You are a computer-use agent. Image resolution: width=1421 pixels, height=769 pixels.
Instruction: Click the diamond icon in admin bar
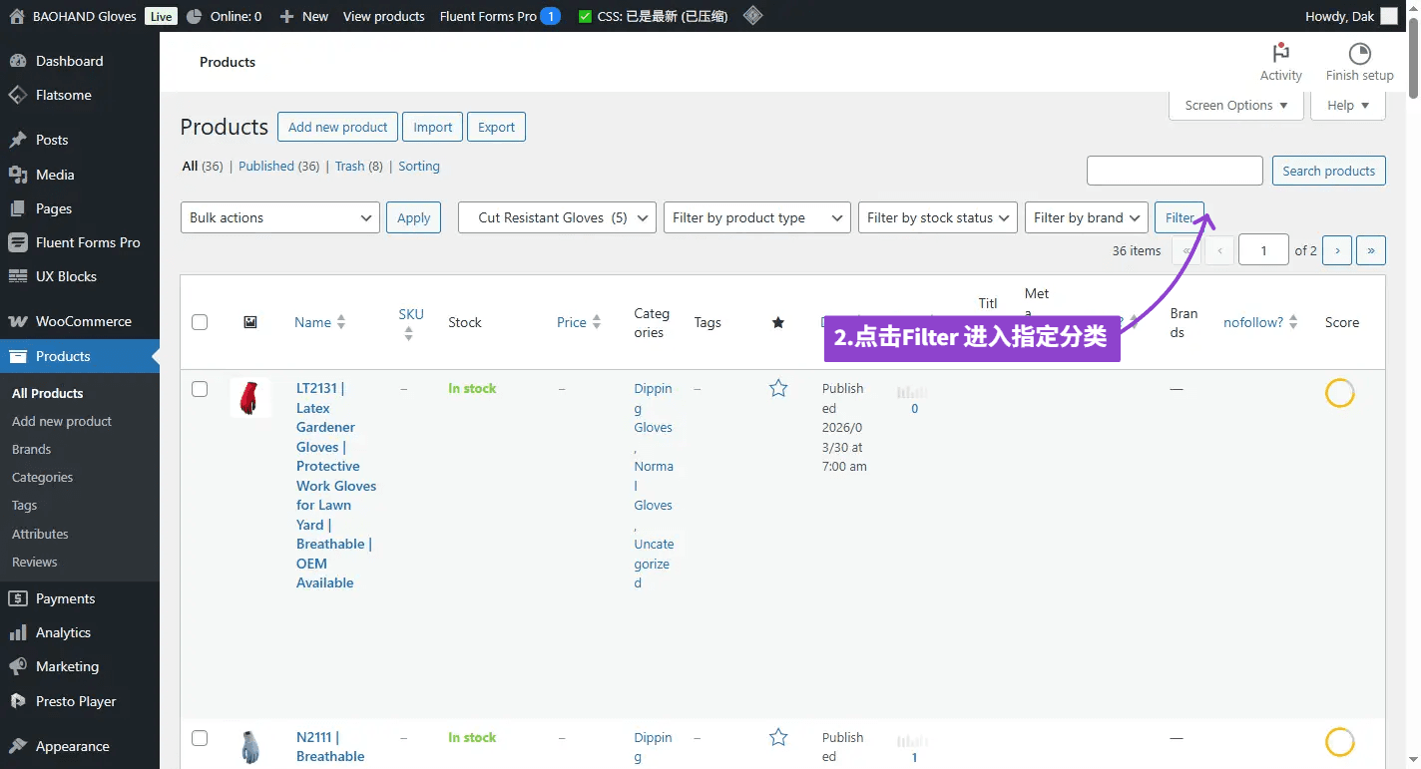753,16
